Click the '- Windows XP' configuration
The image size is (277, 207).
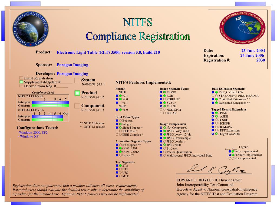(x=28, y=136)
